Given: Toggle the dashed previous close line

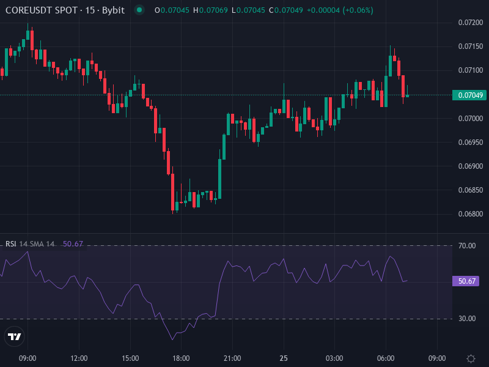Looking at the screenshot, I should (x=244, y=95).
